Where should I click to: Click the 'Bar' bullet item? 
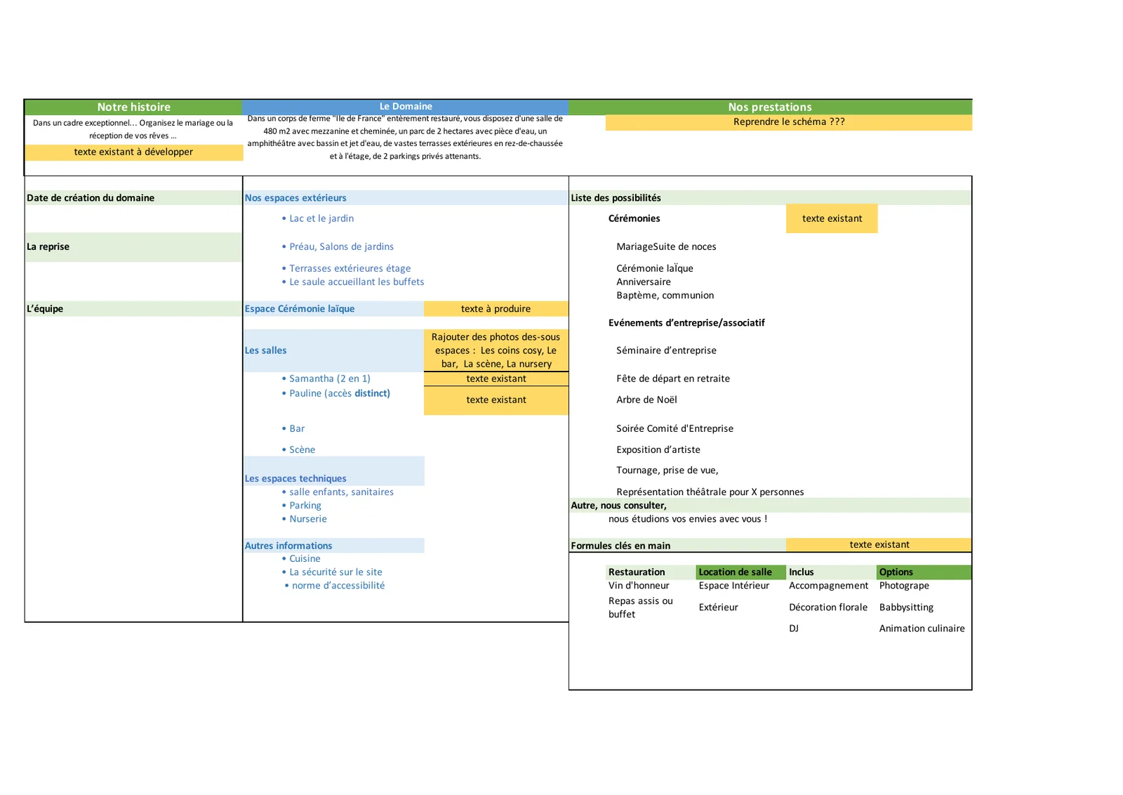click(293, 428)
